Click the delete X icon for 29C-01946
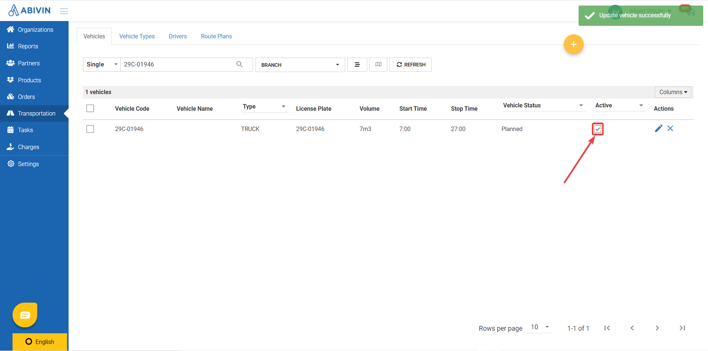The height and width of the screenshot is (351, 708). click(670, 128)
